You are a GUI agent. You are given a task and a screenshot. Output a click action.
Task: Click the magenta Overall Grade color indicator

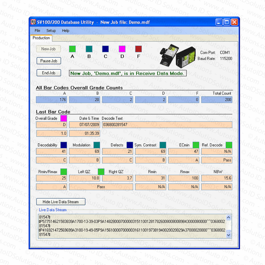point(64,118)
